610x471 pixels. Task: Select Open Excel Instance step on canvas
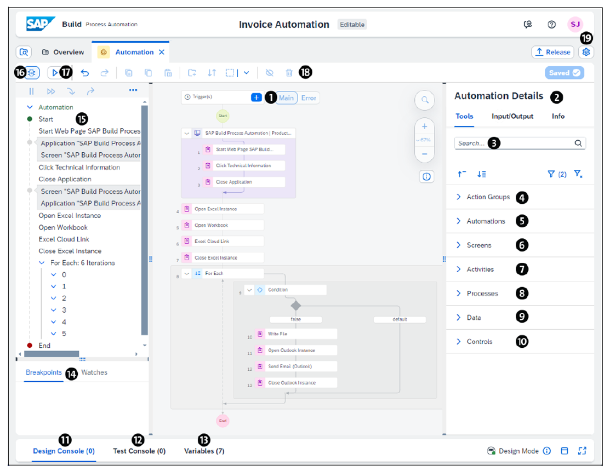pyautogui.click(x=223, y=209)
